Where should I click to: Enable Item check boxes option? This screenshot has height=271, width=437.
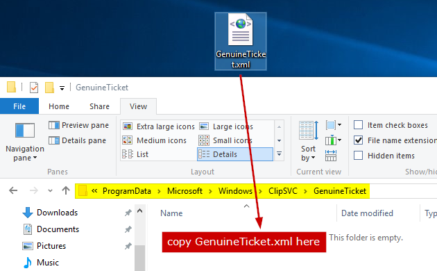click(x=358, y=125)
